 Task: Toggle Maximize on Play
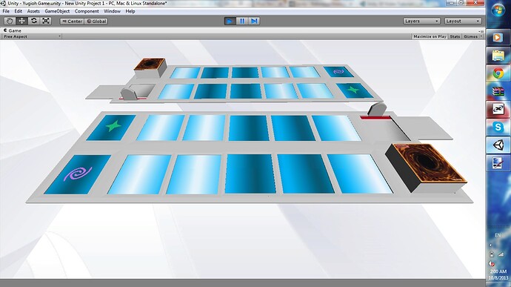[x=430, y=36]
